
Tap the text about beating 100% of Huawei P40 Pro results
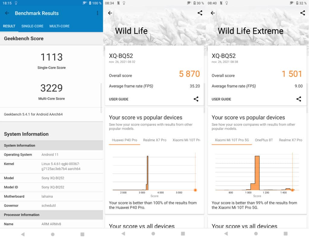coord(153,205)
